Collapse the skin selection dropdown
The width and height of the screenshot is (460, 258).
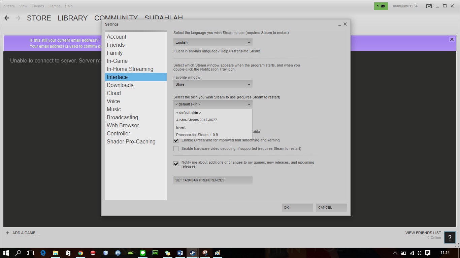(x=213, y=104)
